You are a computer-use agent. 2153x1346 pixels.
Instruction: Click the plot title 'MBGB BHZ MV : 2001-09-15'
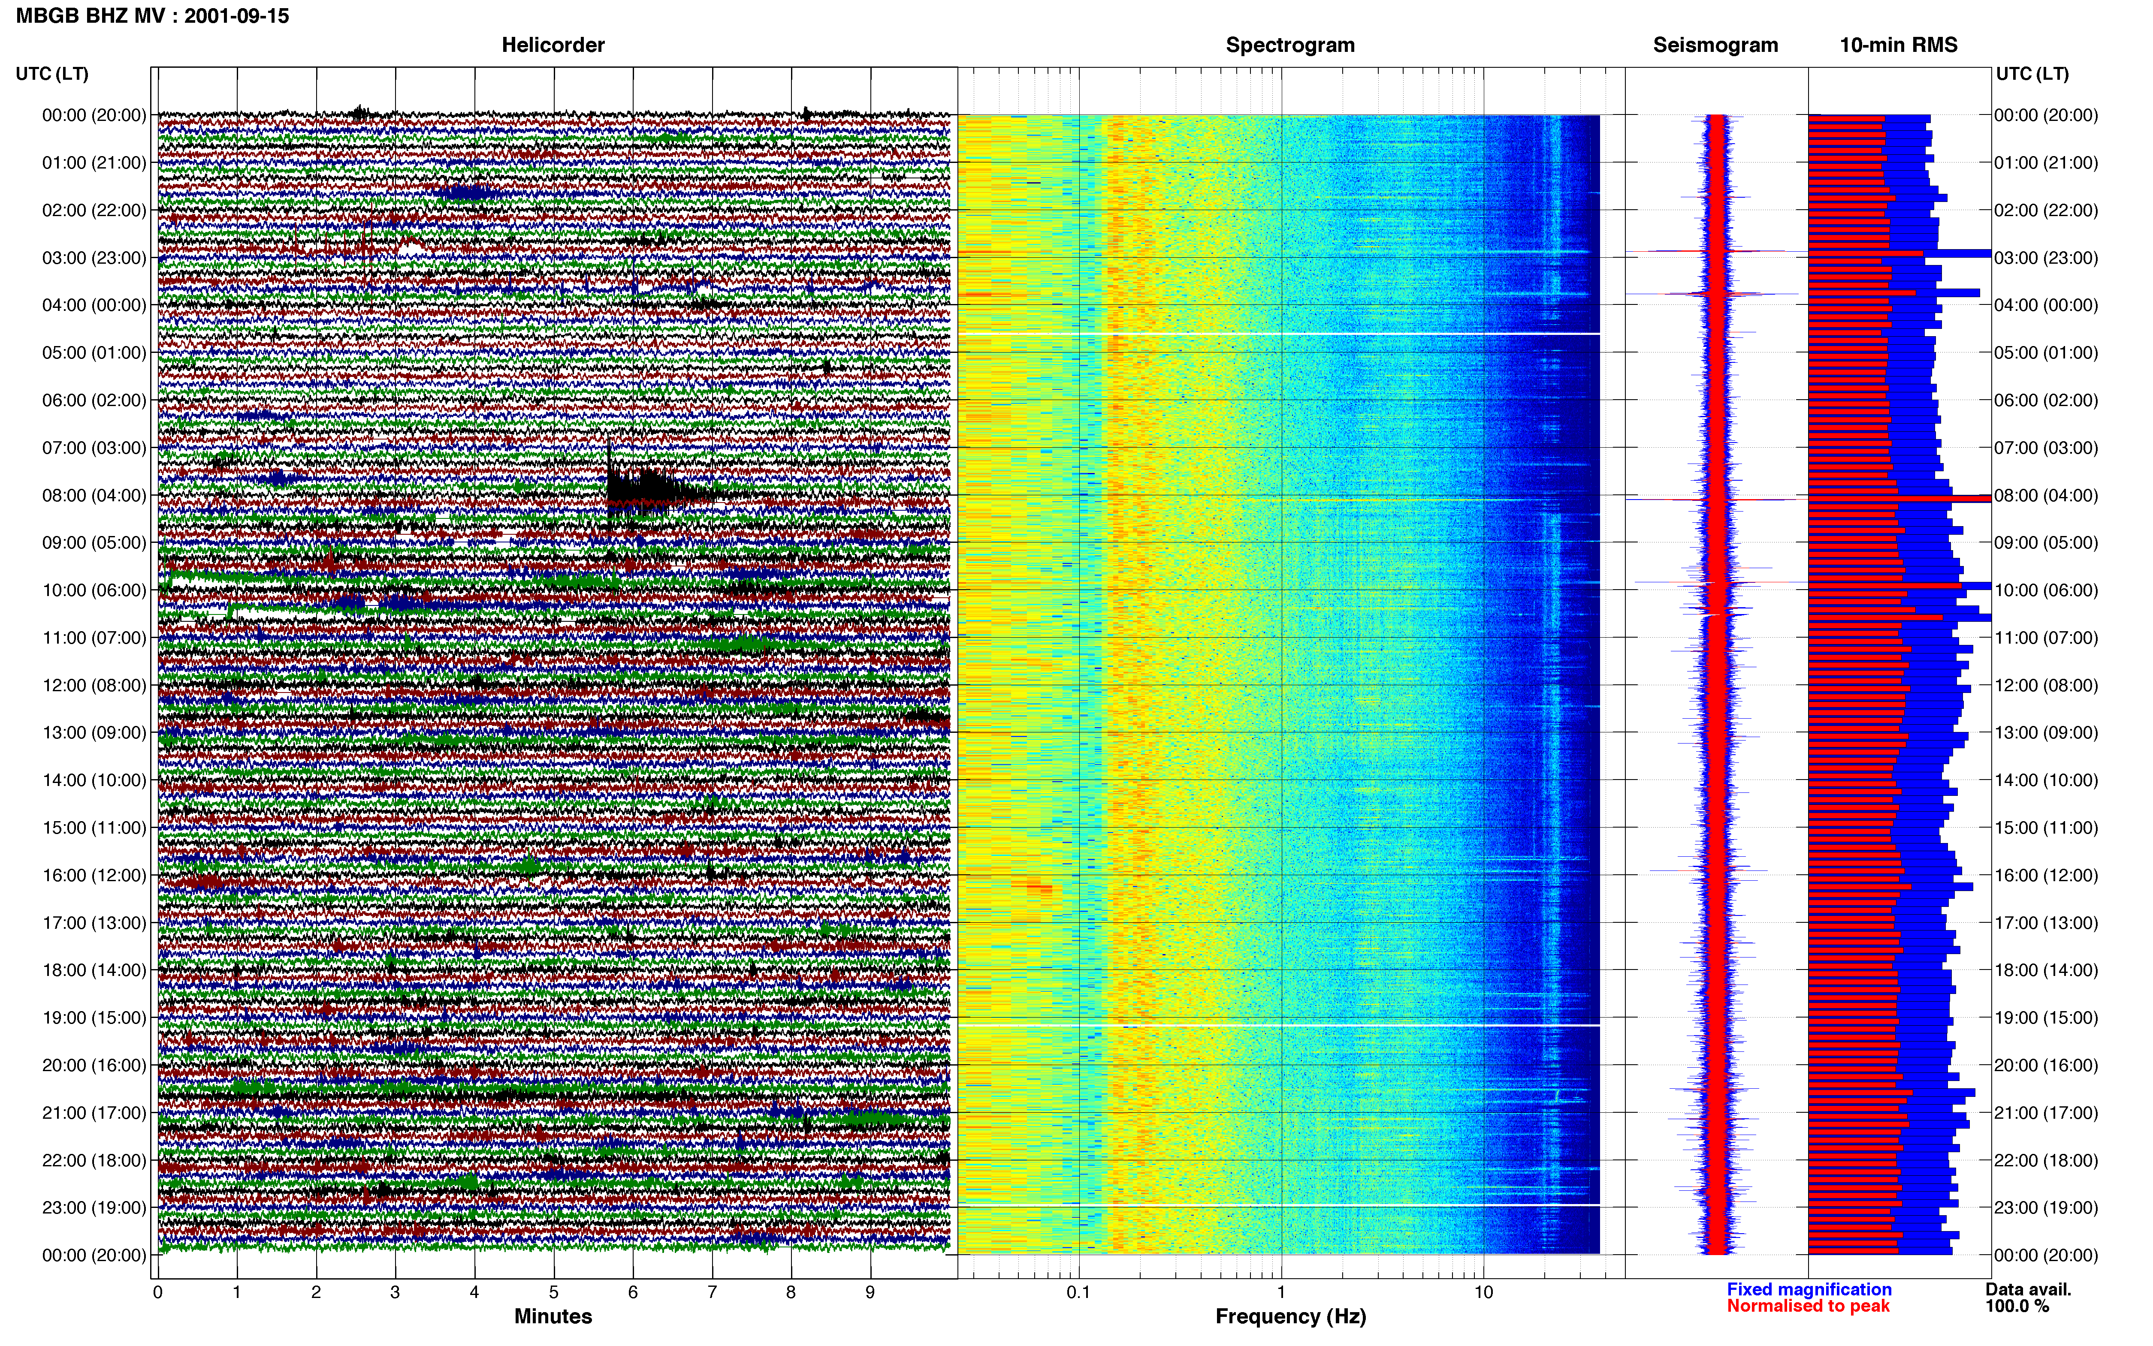pos(152,16)
